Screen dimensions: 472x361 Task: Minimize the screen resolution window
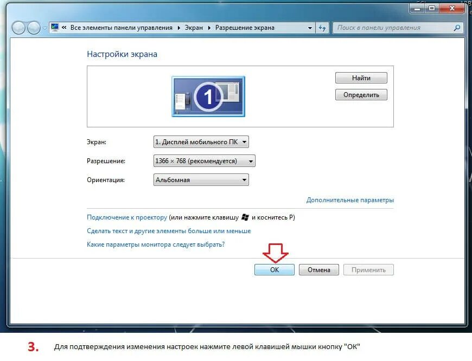417,9
